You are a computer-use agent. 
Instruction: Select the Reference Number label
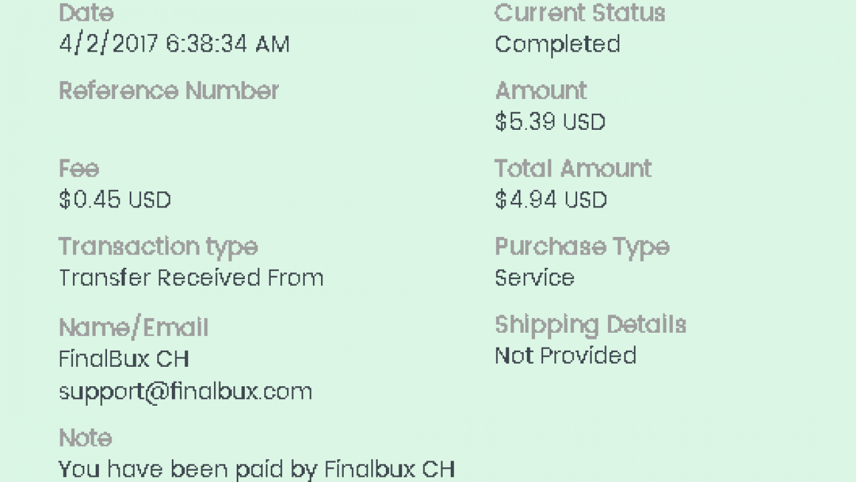(169, 91)
